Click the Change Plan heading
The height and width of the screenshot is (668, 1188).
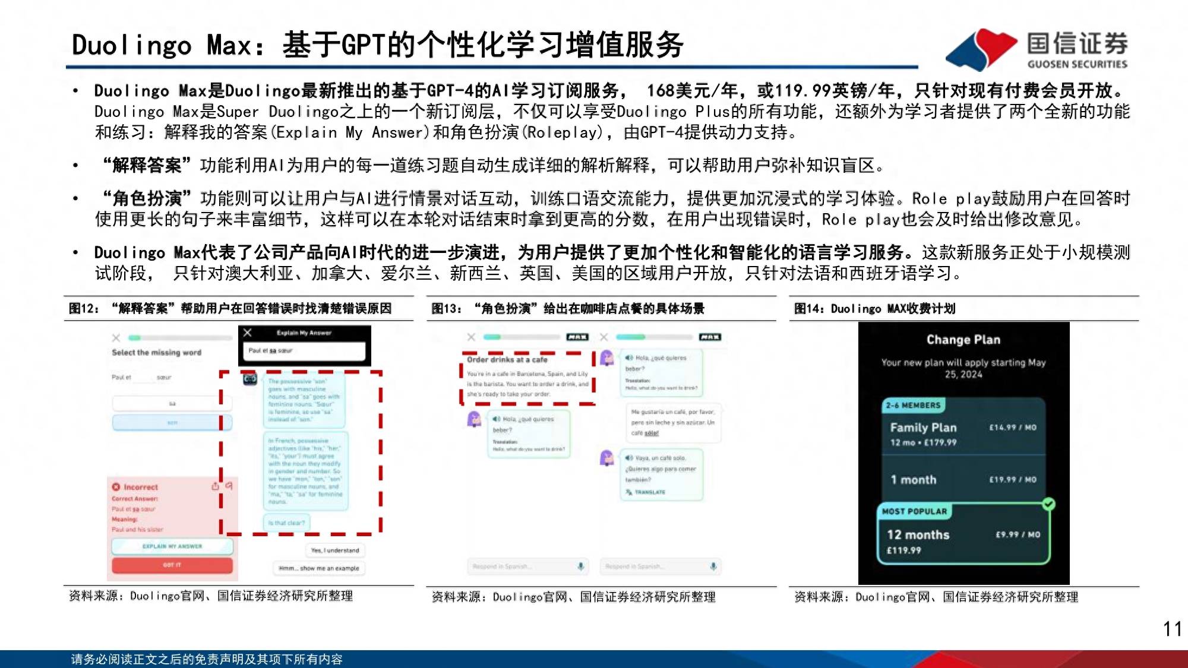coord(963,340)
